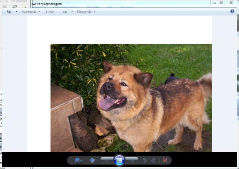Expand the Megnyitás dropdown arrow
This screenshot has height=169, width=239.
(x=94, y=12)
